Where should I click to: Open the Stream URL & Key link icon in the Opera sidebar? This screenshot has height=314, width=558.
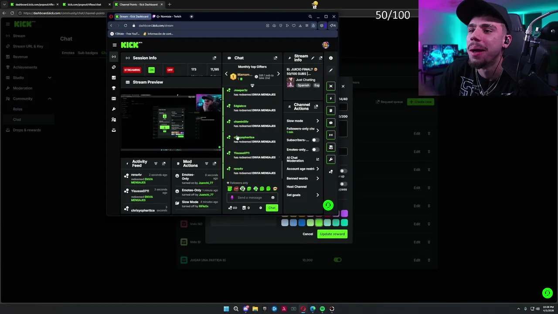click(114, 67)
